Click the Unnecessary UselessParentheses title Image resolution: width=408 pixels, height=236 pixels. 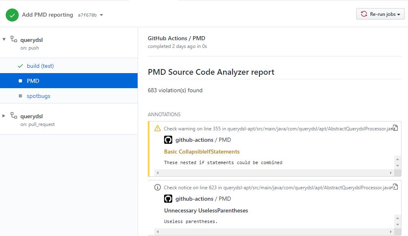click(x=206, y=210)
